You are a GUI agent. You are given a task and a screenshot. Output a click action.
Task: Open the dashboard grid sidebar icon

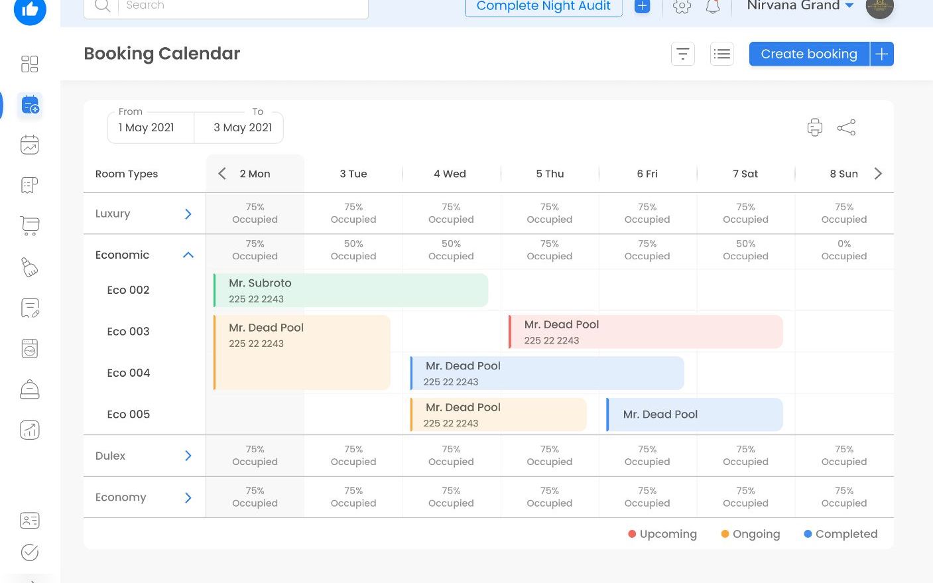[x=30, y=64]
